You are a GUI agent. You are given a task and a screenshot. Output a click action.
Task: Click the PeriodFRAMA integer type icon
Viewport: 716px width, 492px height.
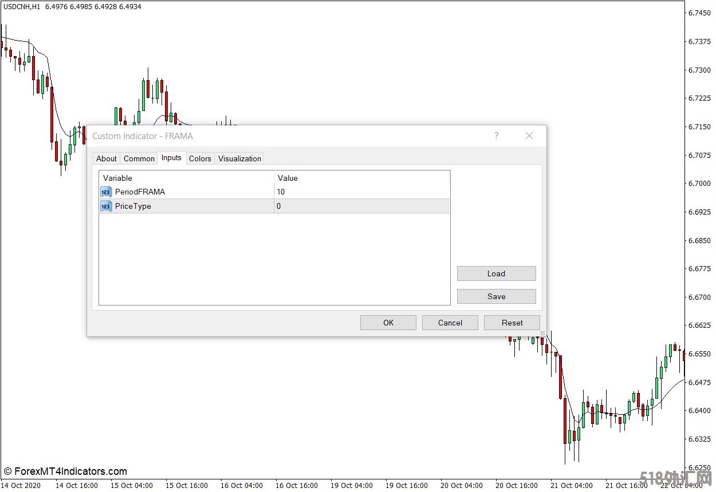click(x=106, y=192)
